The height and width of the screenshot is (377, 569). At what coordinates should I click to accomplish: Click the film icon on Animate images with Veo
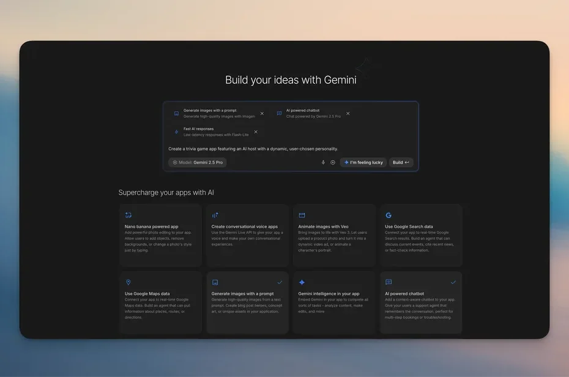[302, 215]
